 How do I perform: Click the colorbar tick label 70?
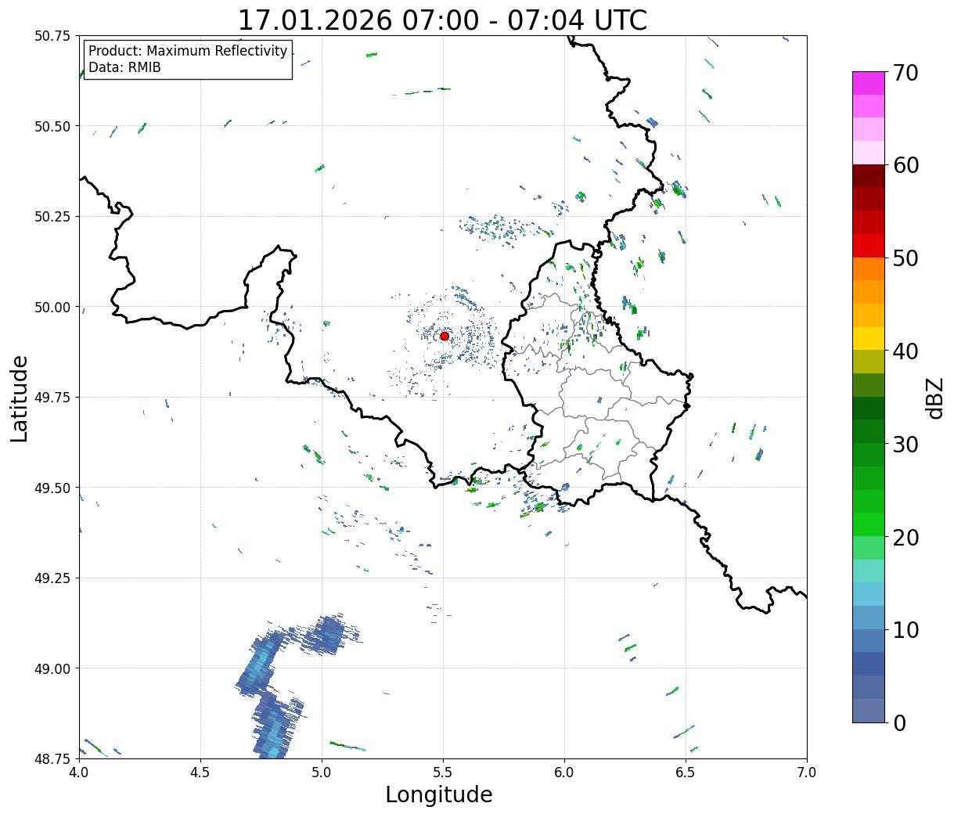(x=905, y=73)
